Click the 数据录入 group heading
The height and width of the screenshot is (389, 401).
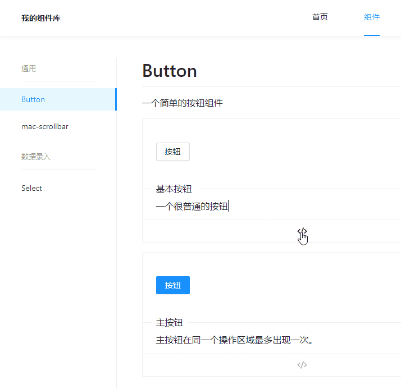click(x=36, y=157)
